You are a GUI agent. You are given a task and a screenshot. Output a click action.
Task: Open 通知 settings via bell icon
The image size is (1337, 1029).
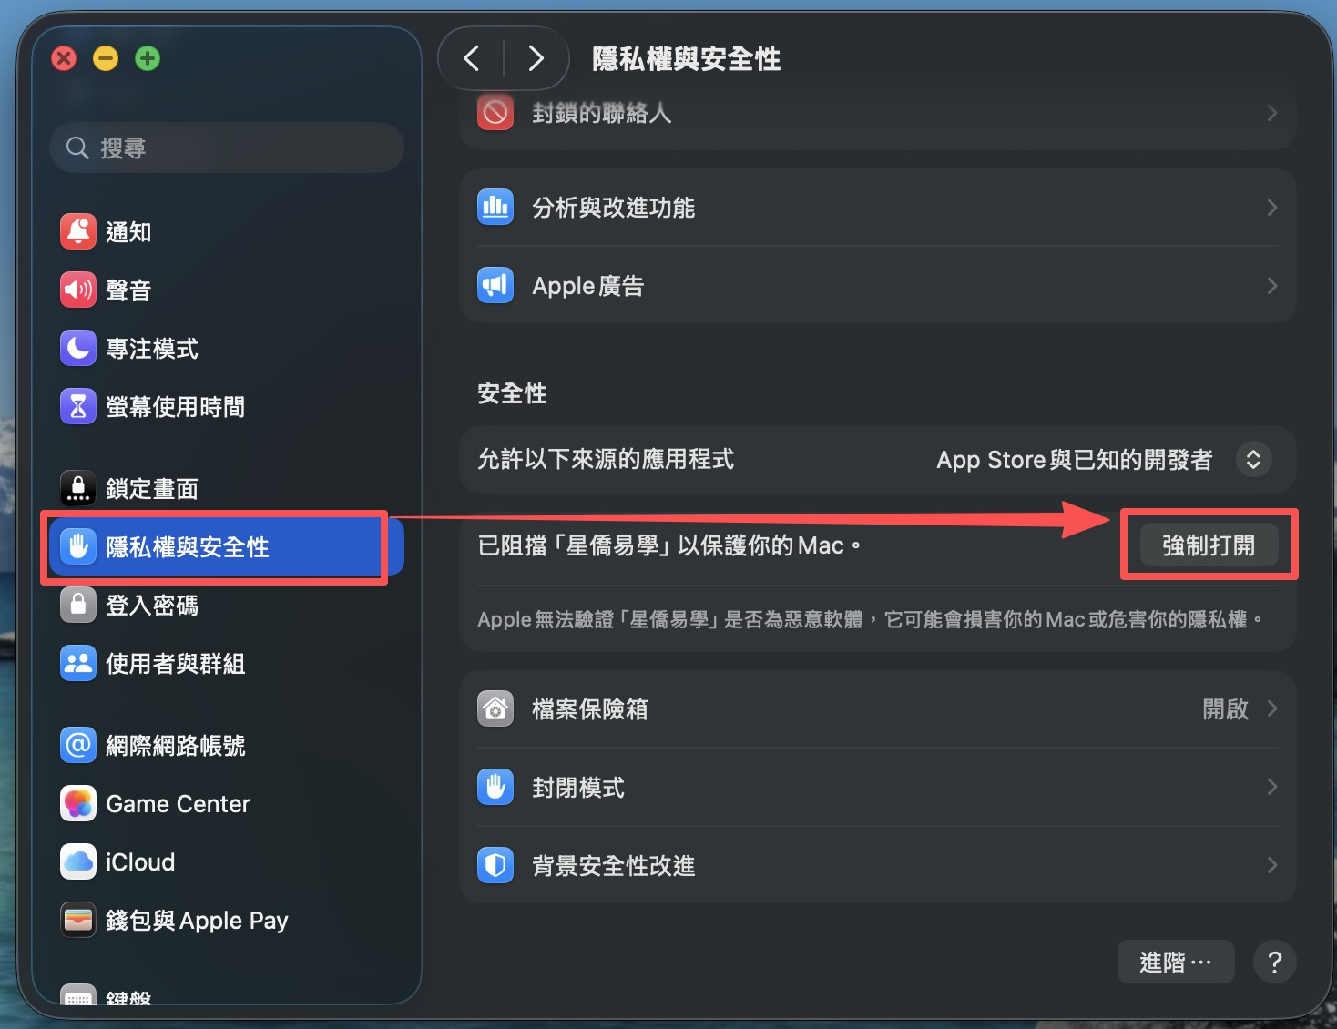pyautogui.click(x=78, y=231)
